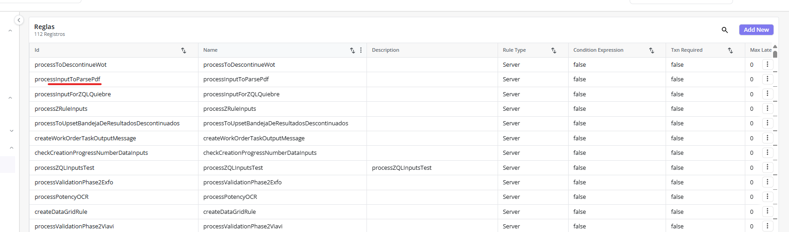Image resolution: width=789 pixels, height=232 pixels.
Task: Select the processZQLInputsTest description cell
Action: 432,168
